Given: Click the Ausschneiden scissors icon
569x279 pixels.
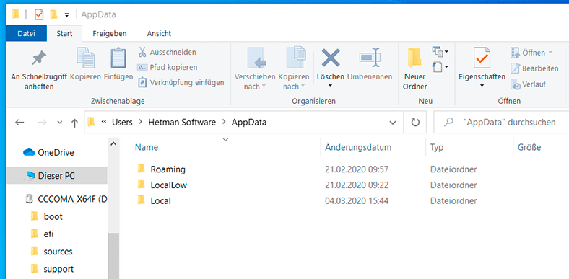Looking at the screenshot, I should [142, 52].
